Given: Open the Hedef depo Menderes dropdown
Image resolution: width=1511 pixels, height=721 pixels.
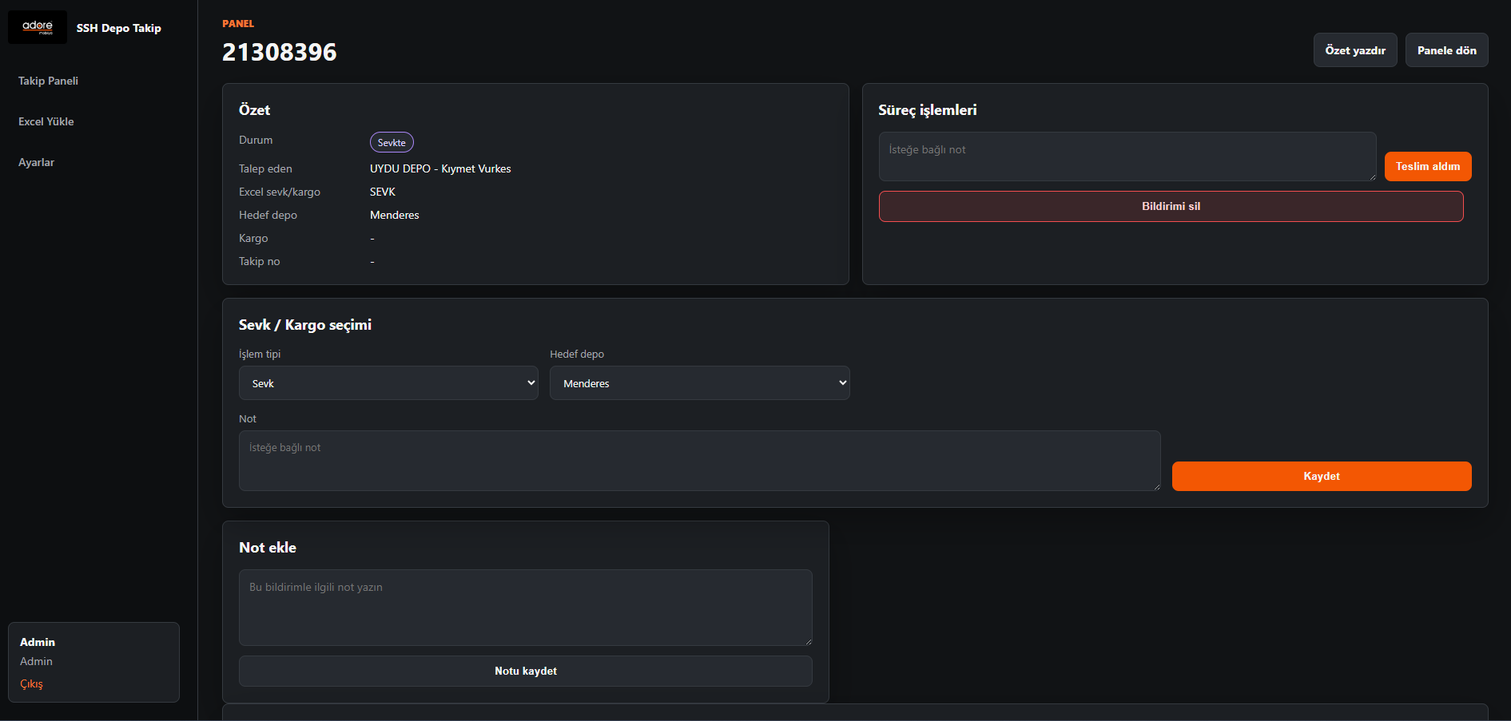Looking at the screenshot, I should 699,383.
